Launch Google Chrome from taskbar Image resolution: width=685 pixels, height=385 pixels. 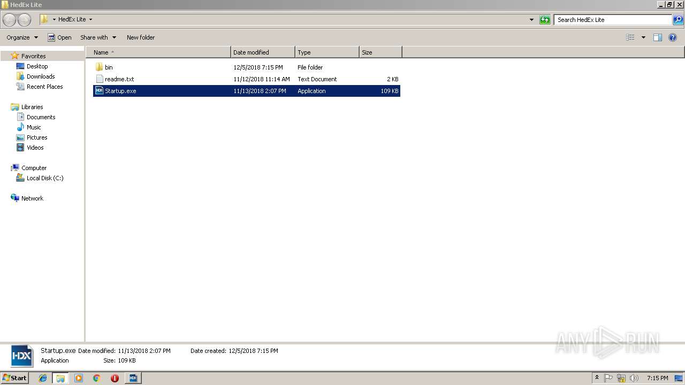tap(97, 378)
